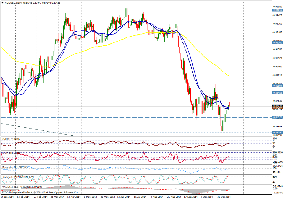The image size is (283, 199).
Task: Select the tallest green candle near 19 Jun
Action: click(x=126, y=12)
